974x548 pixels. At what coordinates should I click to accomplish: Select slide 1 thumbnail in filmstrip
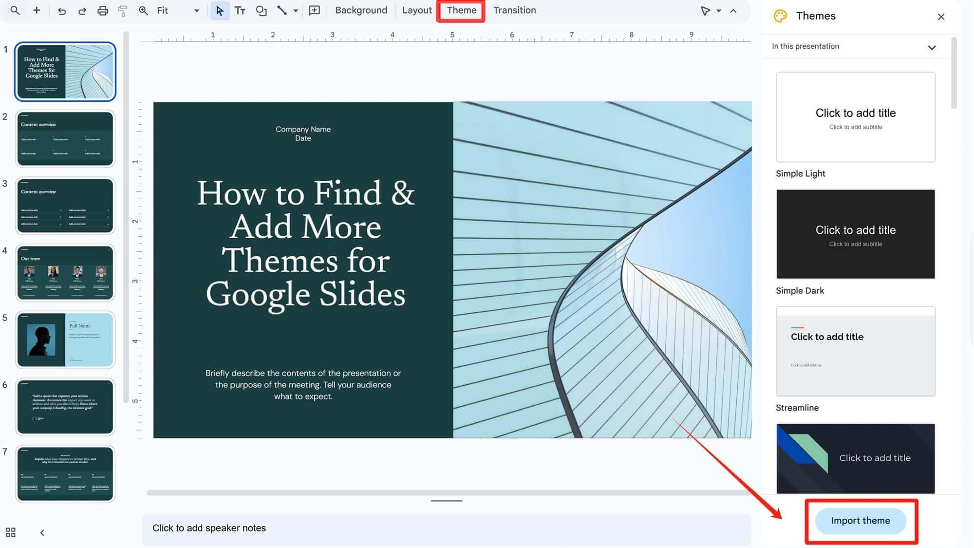point(65,71)
